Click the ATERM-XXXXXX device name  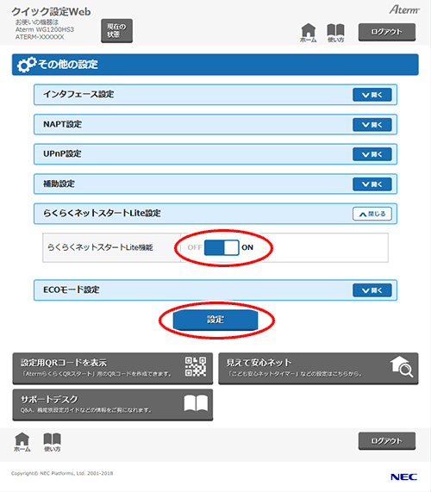click(40, 37)
